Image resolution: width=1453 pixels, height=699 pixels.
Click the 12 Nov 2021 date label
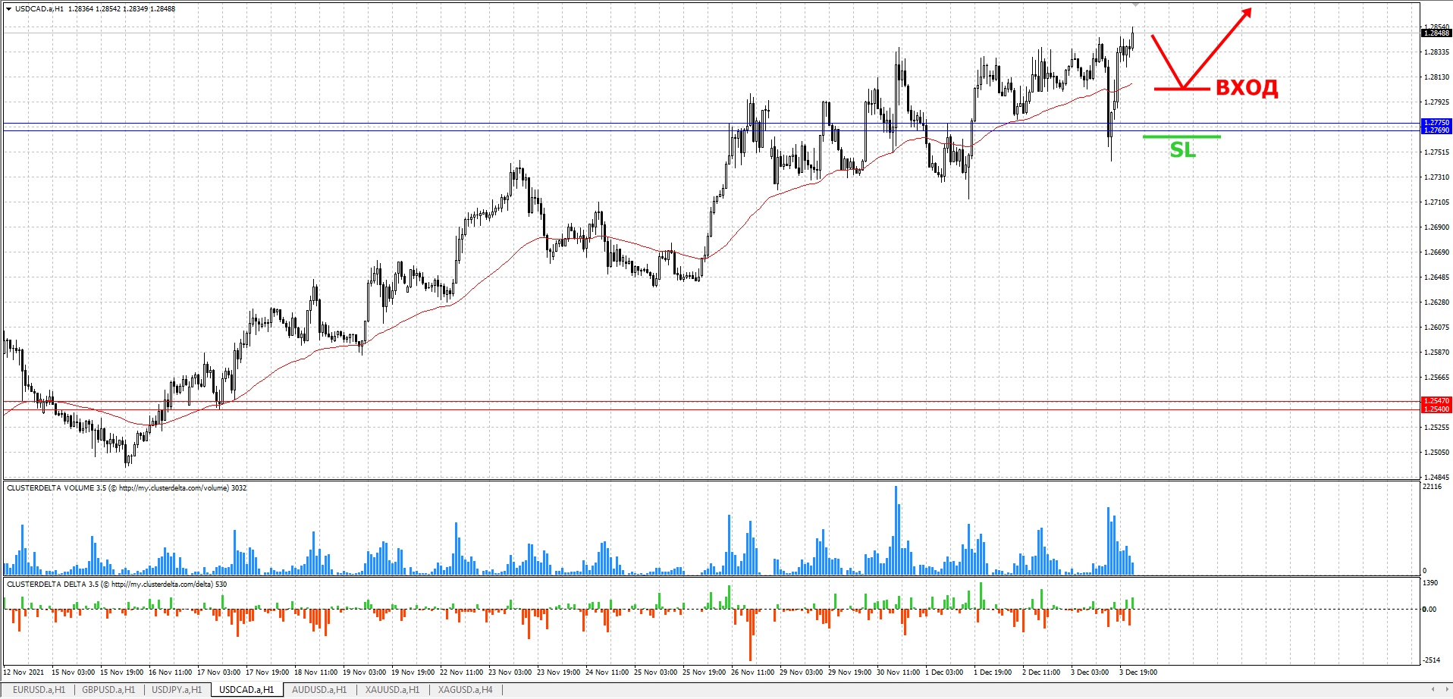(x=24, y=672)
